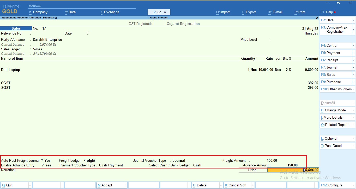Expand options beside F10: Other Vouchers

[x=354, y=89]
